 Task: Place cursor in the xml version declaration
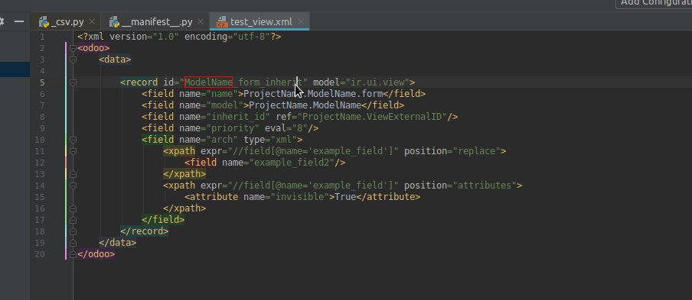pos(179,37)
